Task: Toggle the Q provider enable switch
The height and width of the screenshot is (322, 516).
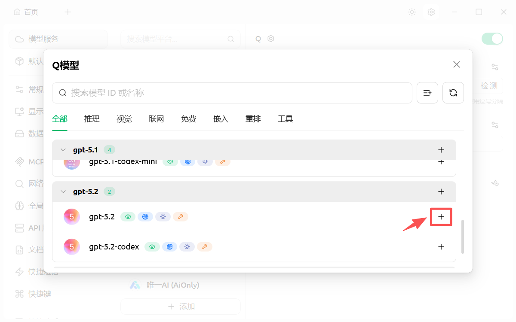Action: point(492,39)
